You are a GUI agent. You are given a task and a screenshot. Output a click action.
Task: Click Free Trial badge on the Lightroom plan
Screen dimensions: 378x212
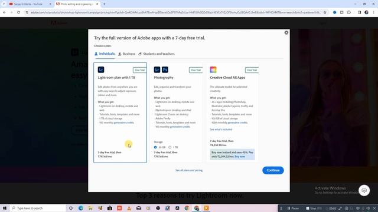pos(139,70)
